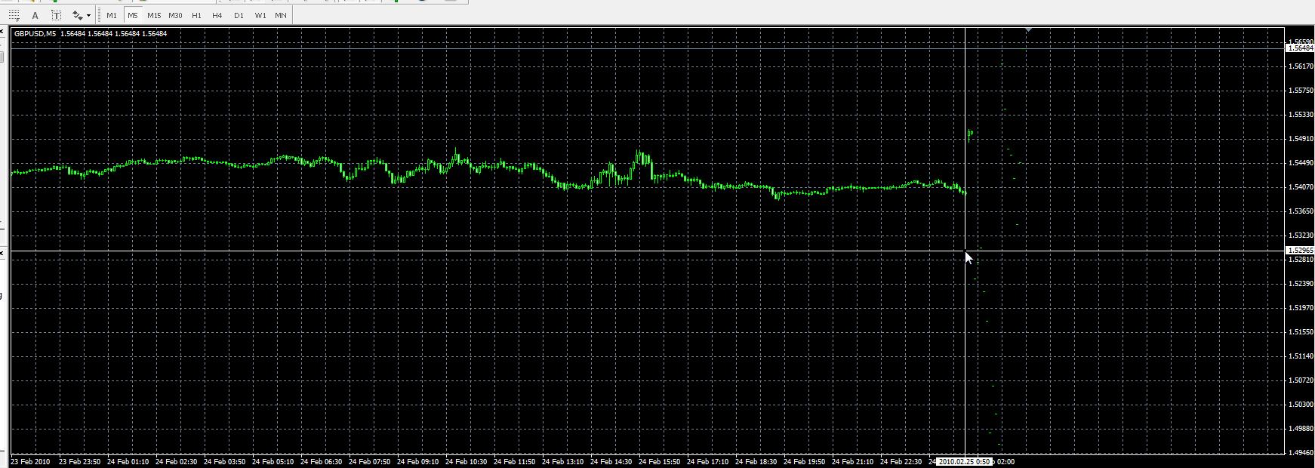Click price scale value 1.51140
The width and height of the screenshot is (1315, 468).
coord(1301,356)
